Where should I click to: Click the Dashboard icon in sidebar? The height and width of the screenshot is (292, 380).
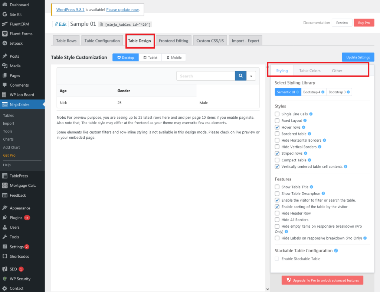5,5
